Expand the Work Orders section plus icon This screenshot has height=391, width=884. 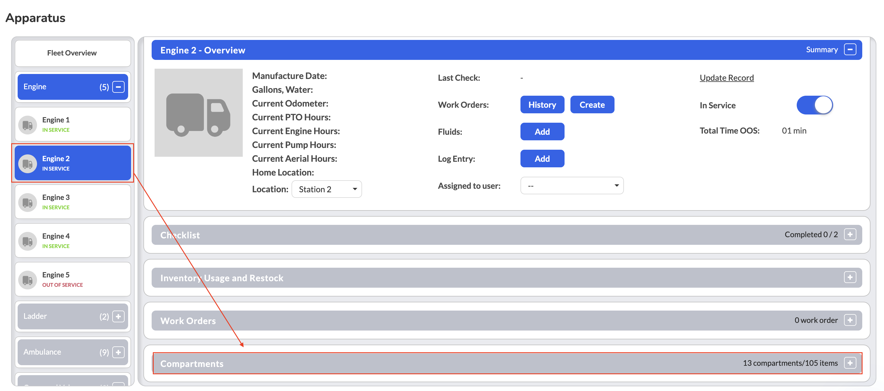coord(850,321)
